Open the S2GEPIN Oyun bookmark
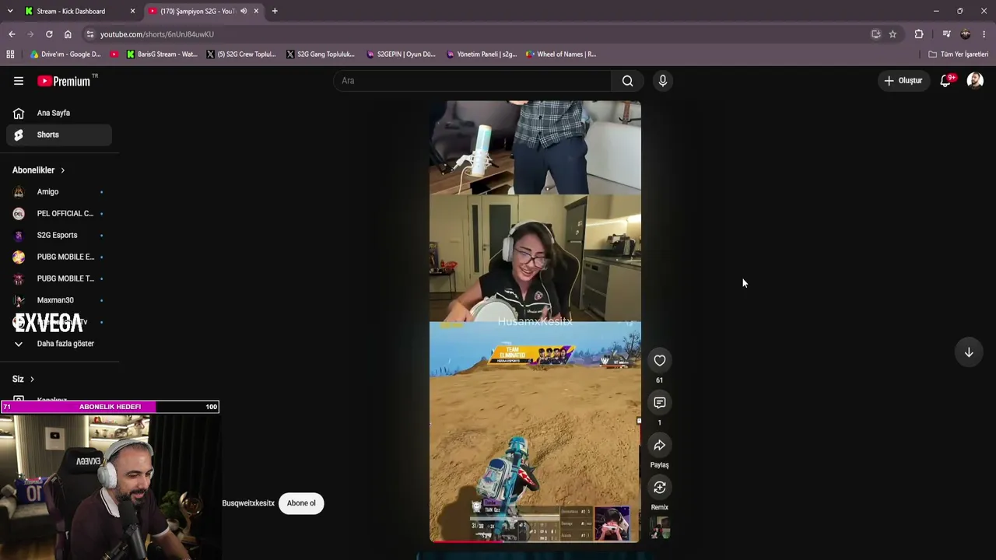This screenshot has width=996, height=560. (402, 54)
